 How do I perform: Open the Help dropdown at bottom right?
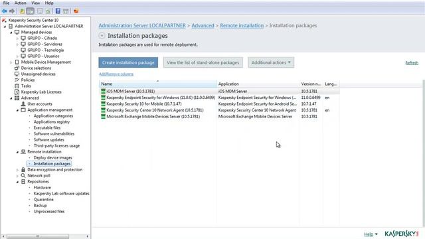point(371,234)
